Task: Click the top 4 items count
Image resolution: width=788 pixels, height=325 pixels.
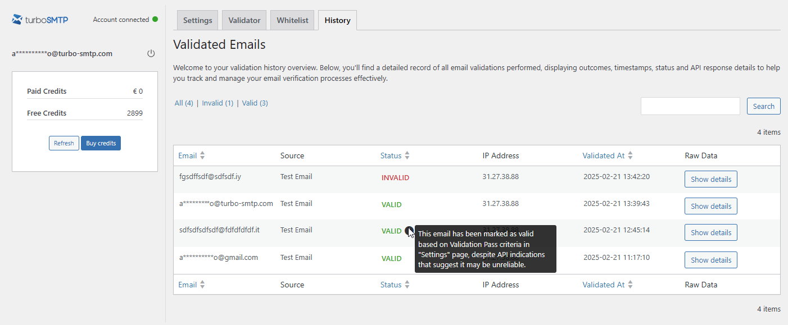Action: [769, 132]
